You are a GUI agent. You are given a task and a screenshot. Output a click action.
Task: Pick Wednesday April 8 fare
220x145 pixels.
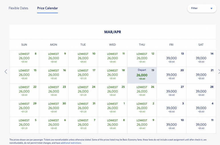(x=113, y=125)
